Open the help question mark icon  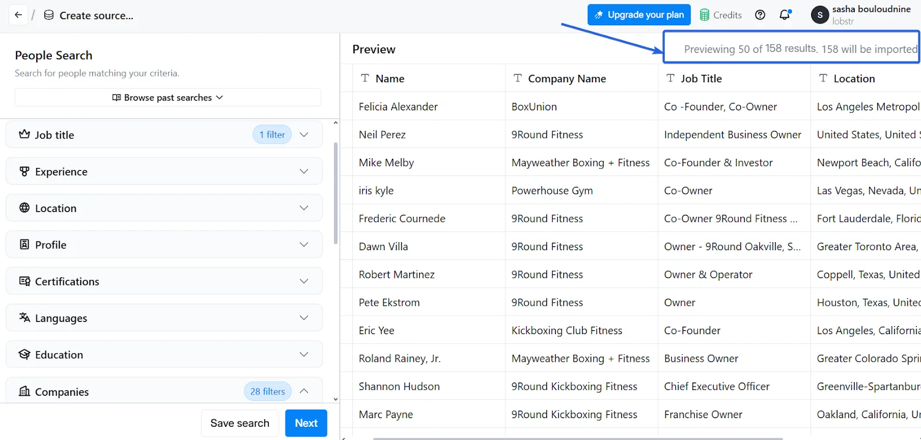[x=760, y=15]
